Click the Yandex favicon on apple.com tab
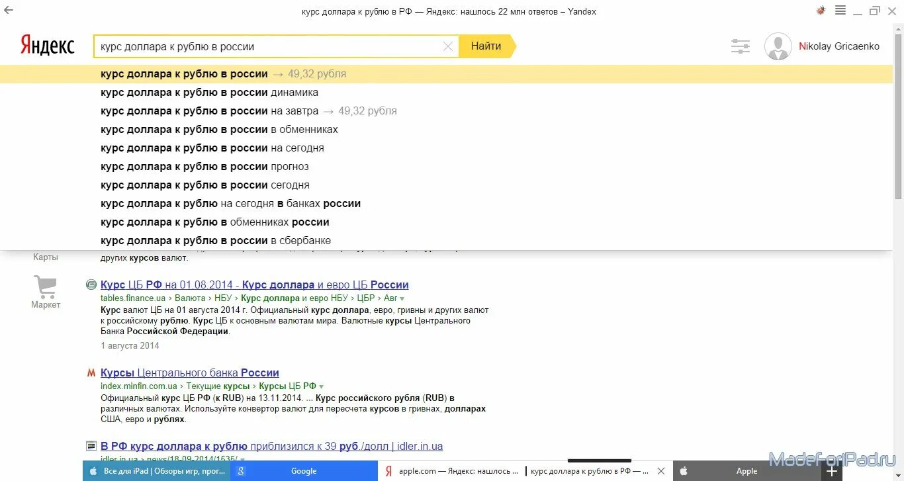The image size is (904, 481). point(389,471)
